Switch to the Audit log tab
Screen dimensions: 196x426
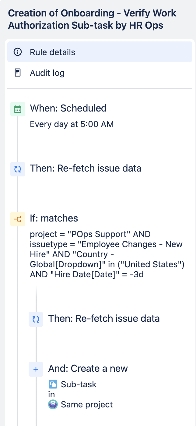tap(47, 73)
